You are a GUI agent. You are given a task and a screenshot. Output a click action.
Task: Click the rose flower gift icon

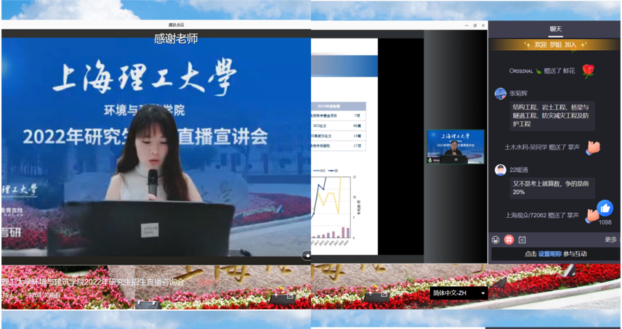(589, 71)
